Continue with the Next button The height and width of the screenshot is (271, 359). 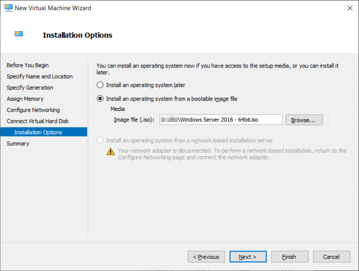pyautogui.click(x=248, y=257)
